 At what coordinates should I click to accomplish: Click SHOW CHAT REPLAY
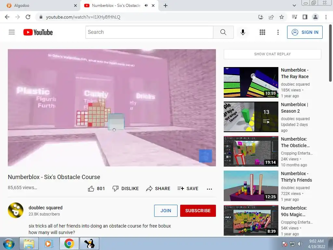[x=273, y=54]
